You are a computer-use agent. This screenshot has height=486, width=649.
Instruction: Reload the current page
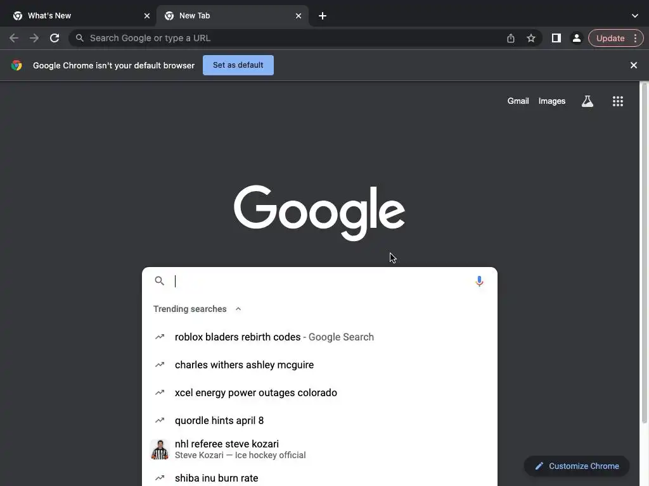[x=55, y=38]
